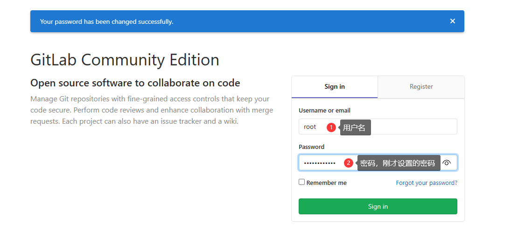The height and width of the screenshot is (233, 511).
Task: Click the Password field label
Action: pos(312,147)
